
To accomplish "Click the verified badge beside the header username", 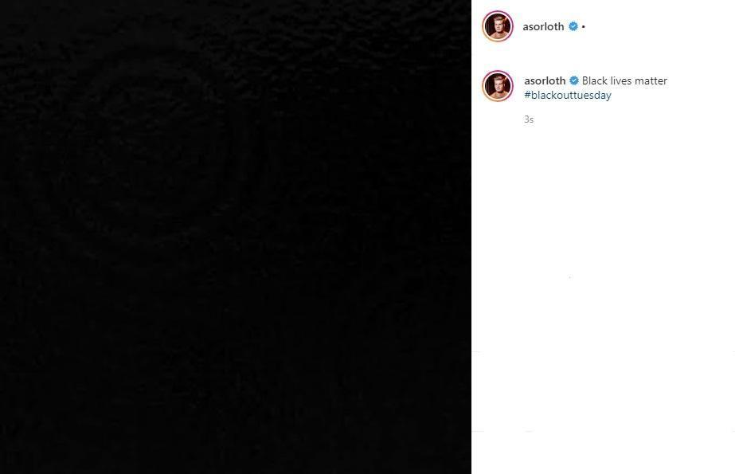I will [x=573, y=26].
